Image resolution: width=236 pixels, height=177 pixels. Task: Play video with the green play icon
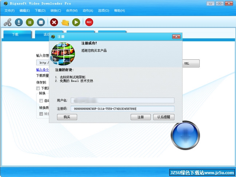tap(76, 22)
